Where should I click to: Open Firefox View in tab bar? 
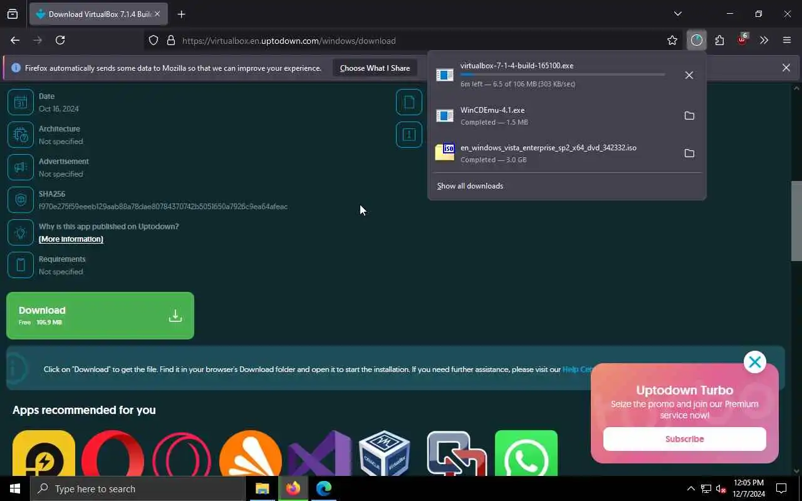[x=13, y=14]
